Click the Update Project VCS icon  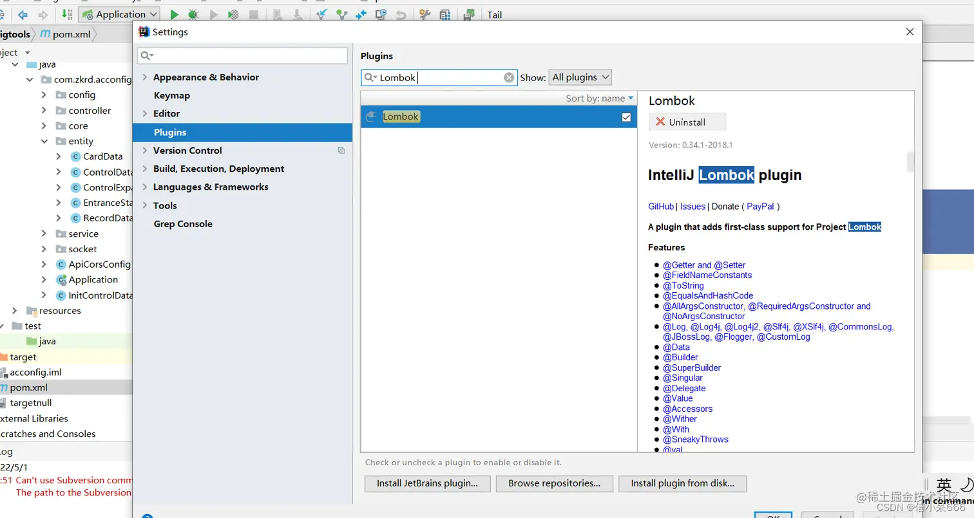(321, 14)
